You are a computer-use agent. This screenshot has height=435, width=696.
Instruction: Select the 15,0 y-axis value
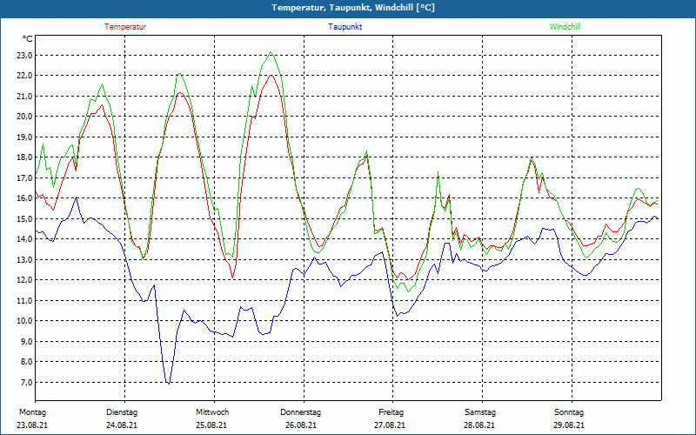click(24, 219)
